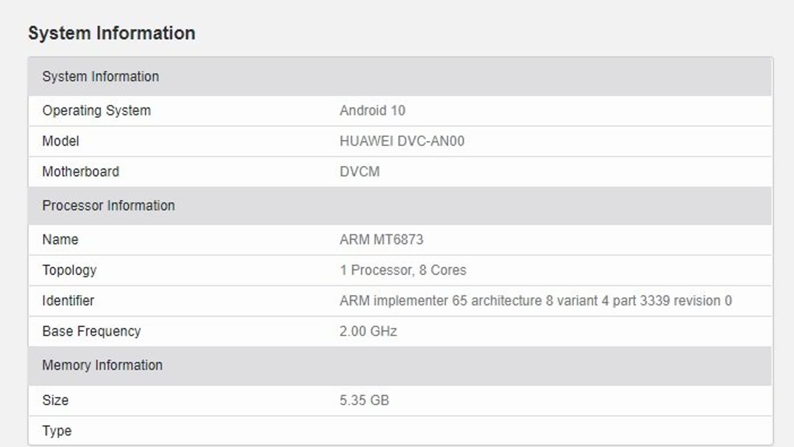The width and height of the screenshot is (794, 447).
Task: Select the 2.00 GHz frequency value
Action: (368, 331)
